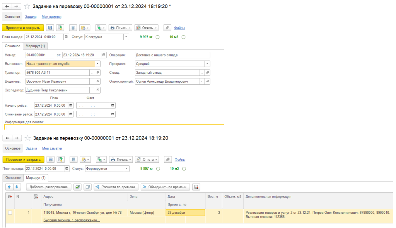Expand the Статус dropdown showing К погрузке

tap(126, 37)
